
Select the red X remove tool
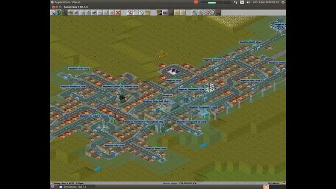(x=118, y=13)
